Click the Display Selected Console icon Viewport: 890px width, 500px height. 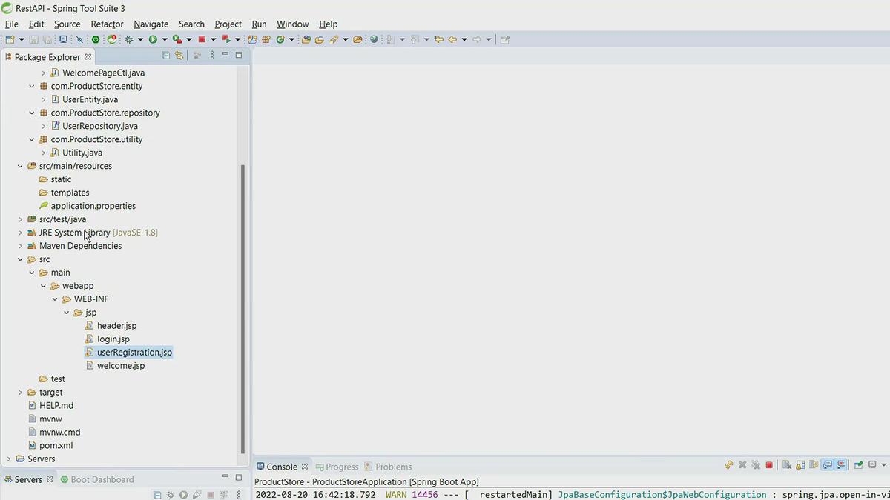click(x=872, y=465)
